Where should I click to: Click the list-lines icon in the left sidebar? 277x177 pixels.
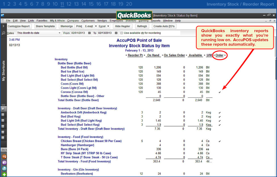pos(3,126)
